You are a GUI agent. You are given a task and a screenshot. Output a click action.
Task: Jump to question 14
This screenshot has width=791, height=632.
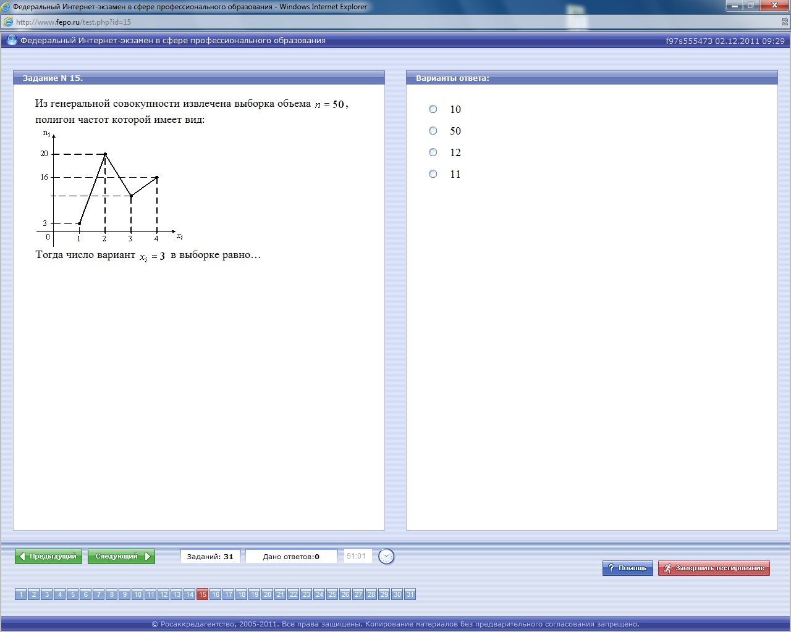tap(190, 594)
